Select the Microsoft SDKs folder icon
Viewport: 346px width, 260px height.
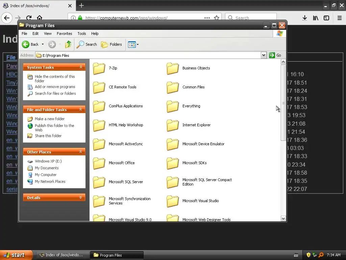[x=173, y=164]
